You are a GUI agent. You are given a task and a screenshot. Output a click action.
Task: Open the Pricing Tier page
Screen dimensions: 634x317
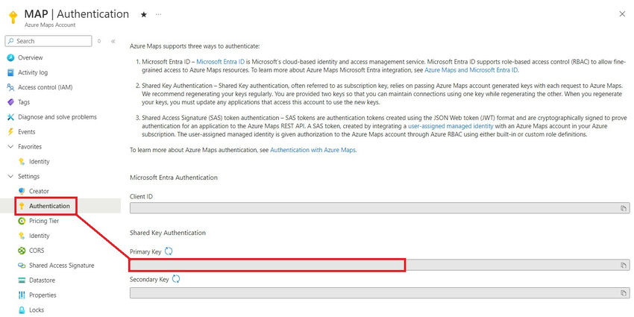tap(44, 221)
